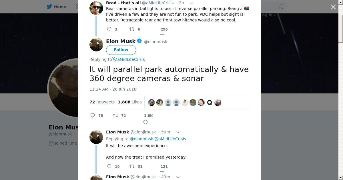This screenshot has height=180, width=343.
Task: Close the tweet overlay with the X icon
Action: click(x=333, y=7)
